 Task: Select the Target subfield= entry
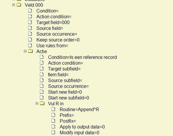coord(64,69)
